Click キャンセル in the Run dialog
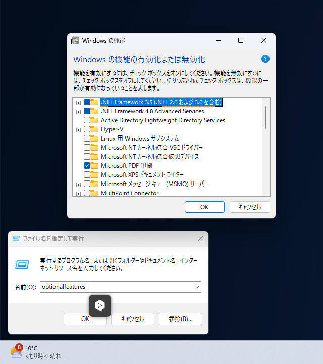This screenshot has width=323, height=364. 133,319
